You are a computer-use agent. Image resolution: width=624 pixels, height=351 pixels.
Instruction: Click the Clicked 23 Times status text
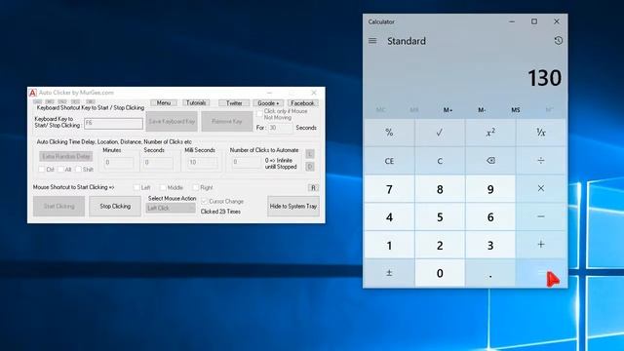tap(220, 212)
